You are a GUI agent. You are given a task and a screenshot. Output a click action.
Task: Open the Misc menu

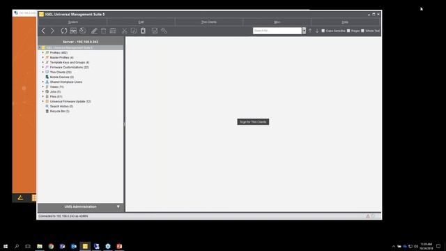277,22
